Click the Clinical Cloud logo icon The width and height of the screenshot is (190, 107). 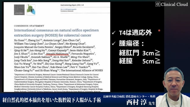click(158, 4)
